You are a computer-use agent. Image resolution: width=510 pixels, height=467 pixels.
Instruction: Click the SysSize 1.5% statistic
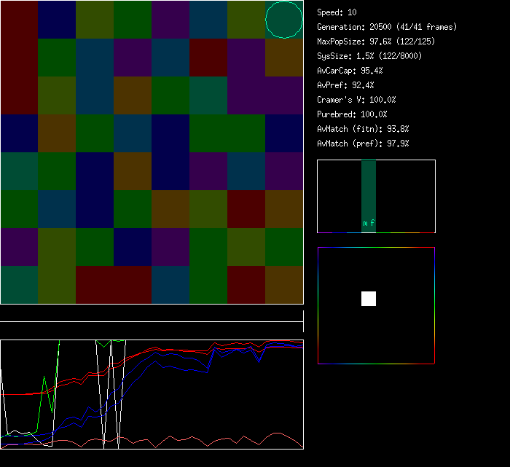[369, 56]
